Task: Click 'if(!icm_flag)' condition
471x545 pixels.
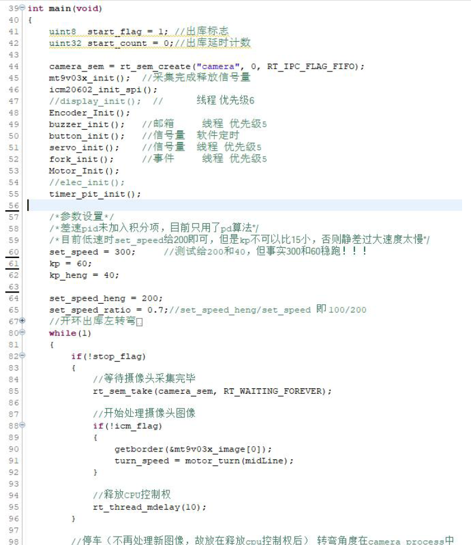Action: pyautogui.click(x=127, y=426)
